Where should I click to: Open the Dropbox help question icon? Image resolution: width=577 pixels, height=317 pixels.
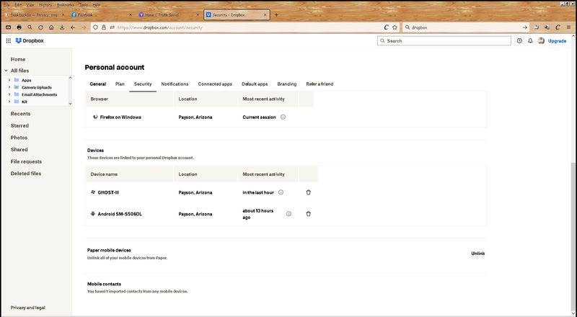(519, 41)
